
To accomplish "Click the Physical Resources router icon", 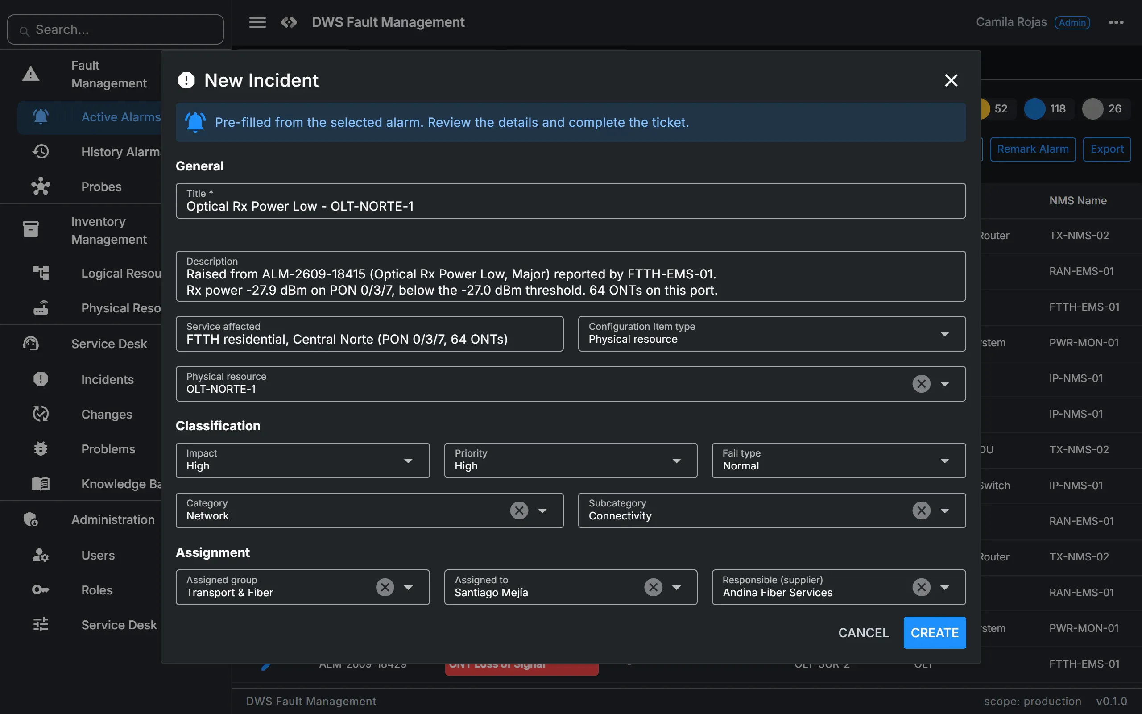I will click(x=41, y=308).
